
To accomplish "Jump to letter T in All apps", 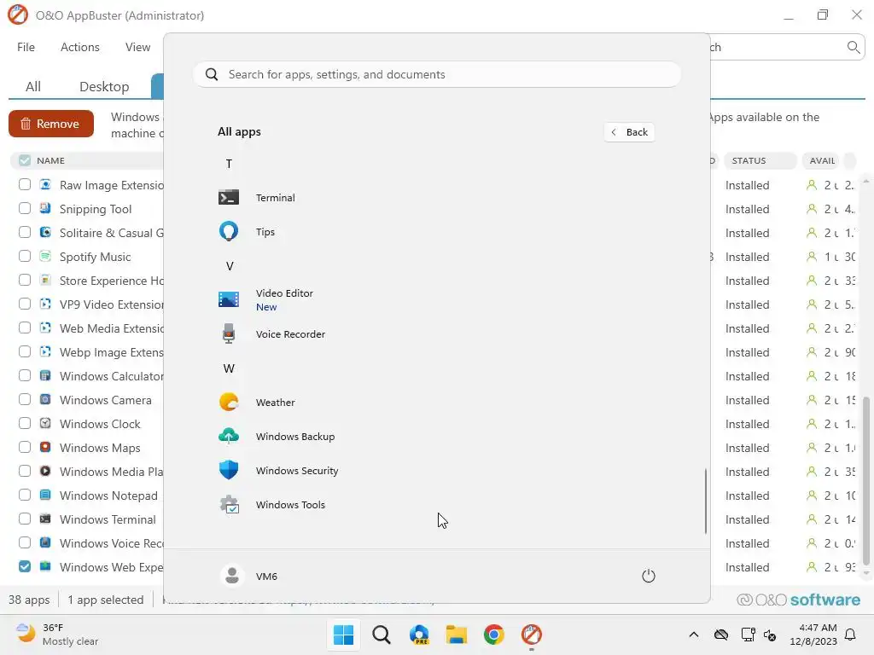I will tap(229, 164).
